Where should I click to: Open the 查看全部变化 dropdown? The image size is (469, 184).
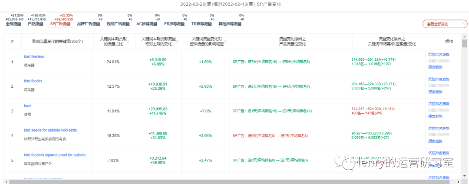pyautogui.click(x=445, y=24)
